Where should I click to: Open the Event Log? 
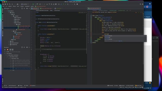tap(138, 85)
